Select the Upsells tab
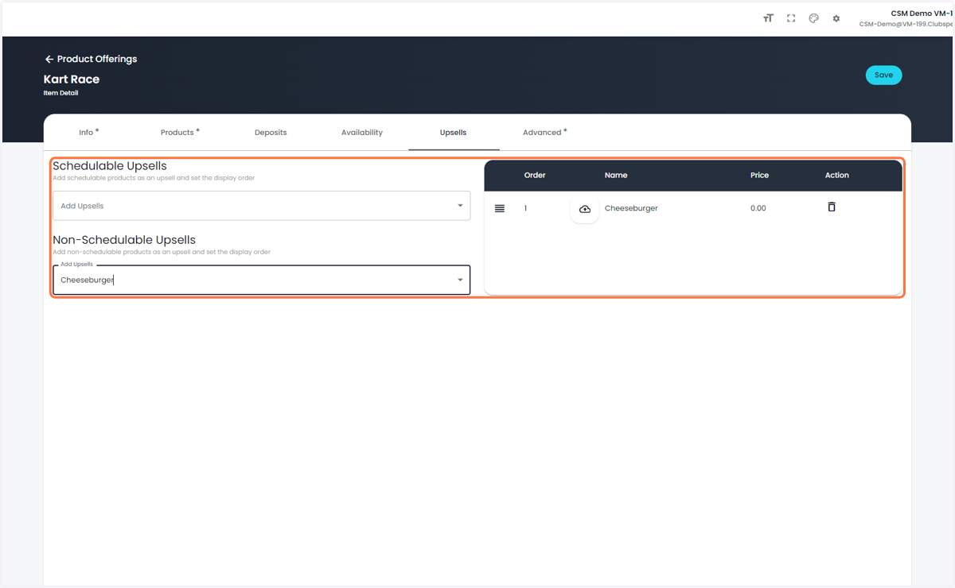This screenshot has width=955, height=588. tap(454, 133)
